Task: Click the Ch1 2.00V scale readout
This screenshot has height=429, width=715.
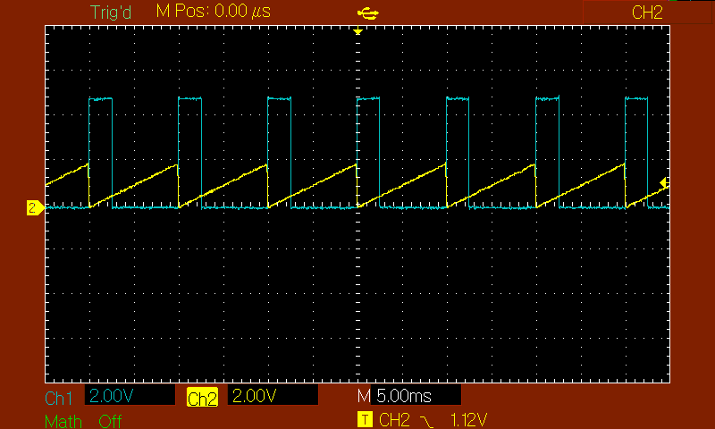Action: 130,395
